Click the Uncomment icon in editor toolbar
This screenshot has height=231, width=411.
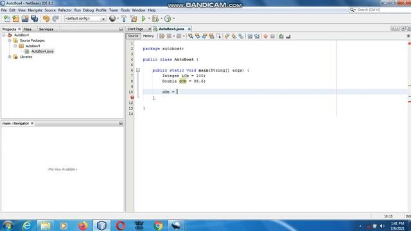[288, 37]
